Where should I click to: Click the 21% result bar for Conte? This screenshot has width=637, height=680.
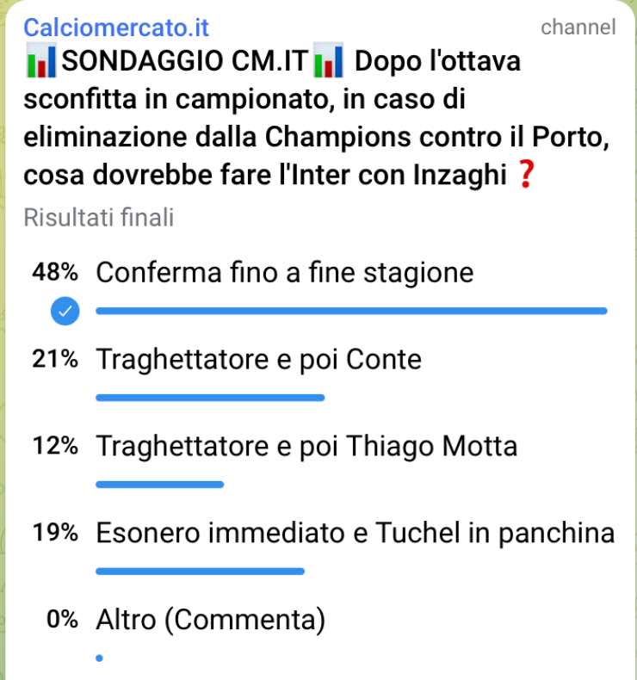pyautogui.click(x=210, y=398)
